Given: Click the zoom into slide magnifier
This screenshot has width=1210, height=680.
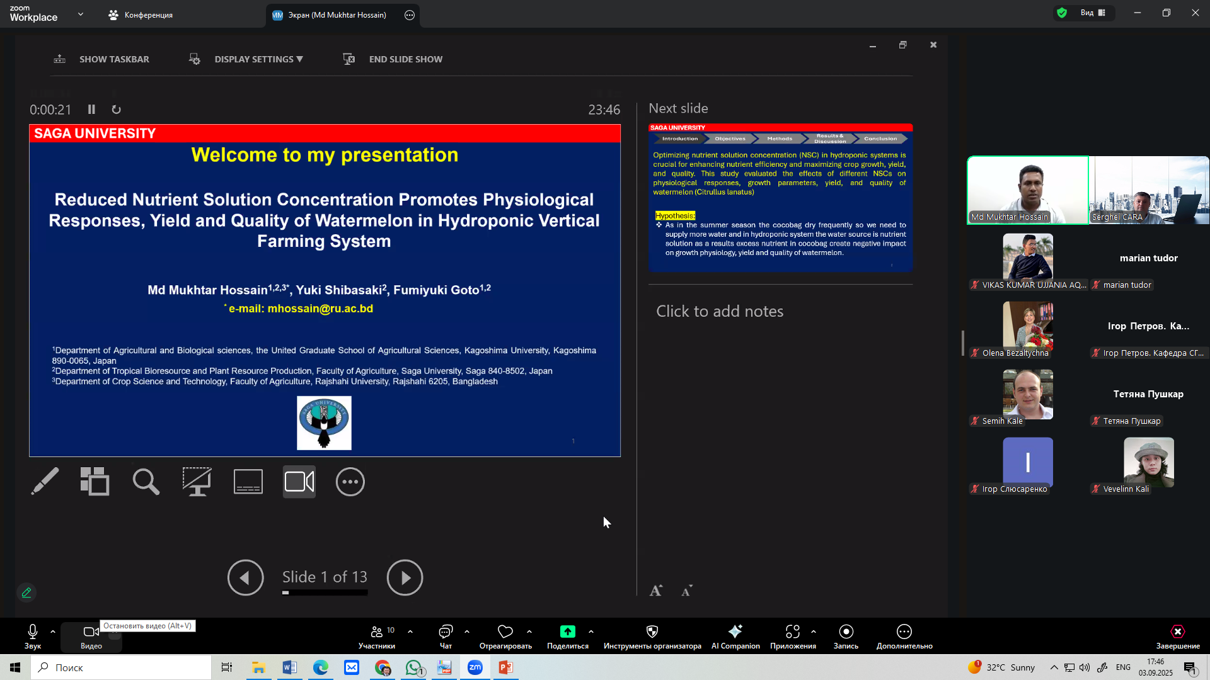Looking at the screenshot, I should click(x=146, y=482).
